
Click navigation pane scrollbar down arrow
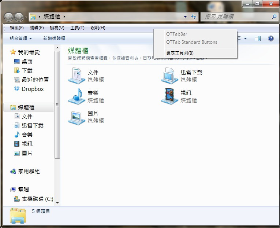[x=57, y=203]
